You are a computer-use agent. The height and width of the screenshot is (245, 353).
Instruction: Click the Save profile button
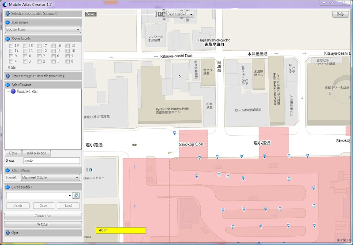click(43, 205)
